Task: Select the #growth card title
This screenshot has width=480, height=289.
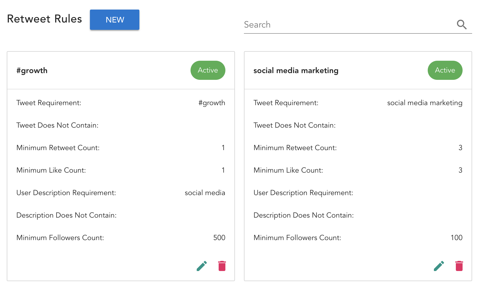Action: tap(32, 71)
